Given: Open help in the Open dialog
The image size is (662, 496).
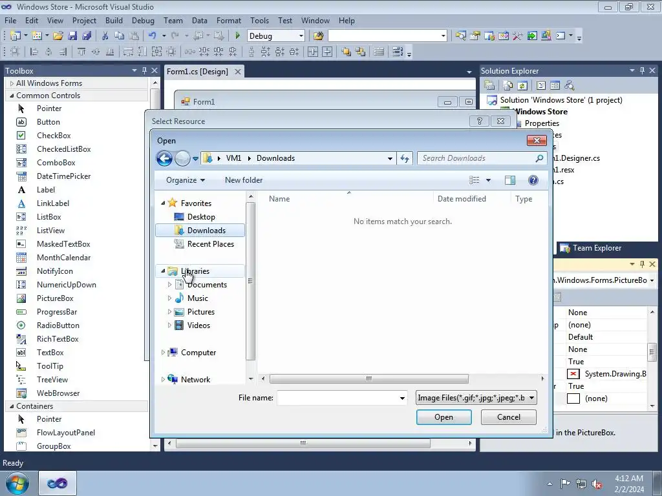Looking at the screenshot, I should pyautogui.click(x=533, y=180).
